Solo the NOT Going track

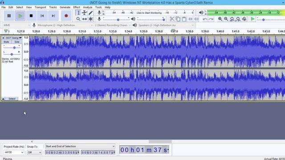[x=17, y=42]
